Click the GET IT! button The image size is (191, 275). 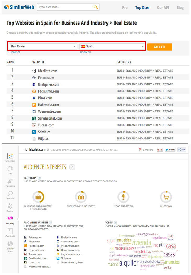click(160, 47)
